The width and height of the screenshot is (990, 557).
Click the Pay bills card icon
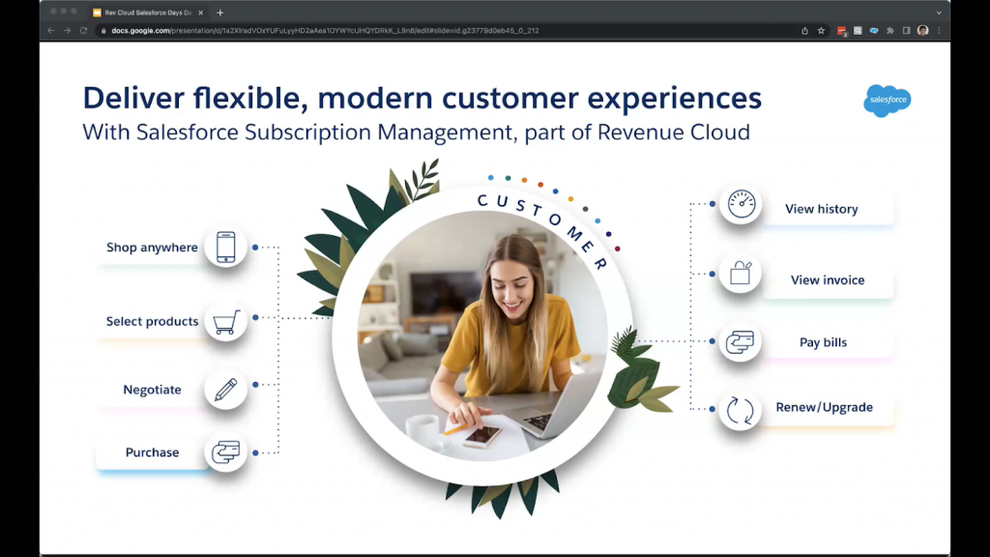(740, 342)
